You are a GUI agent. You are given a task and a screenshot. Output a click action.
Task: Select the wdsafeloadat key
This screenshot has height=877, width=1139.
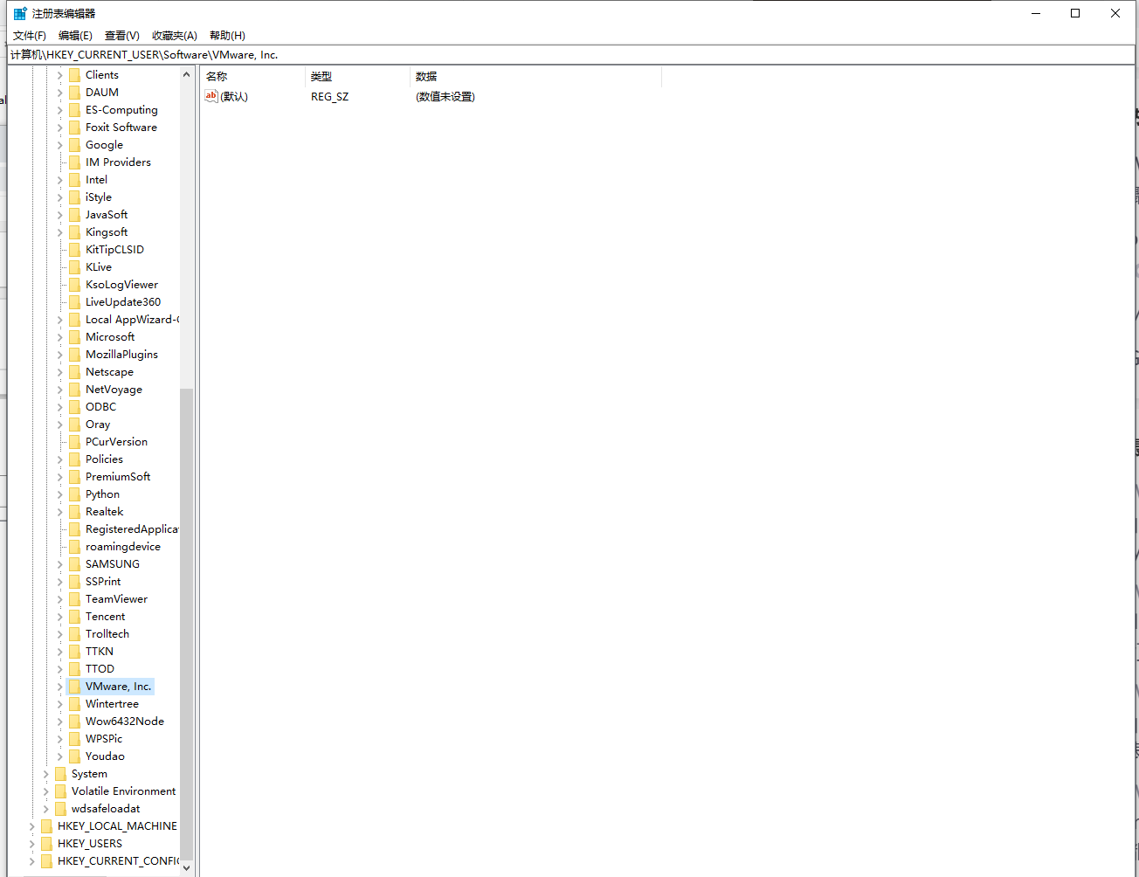pos(106,809)
